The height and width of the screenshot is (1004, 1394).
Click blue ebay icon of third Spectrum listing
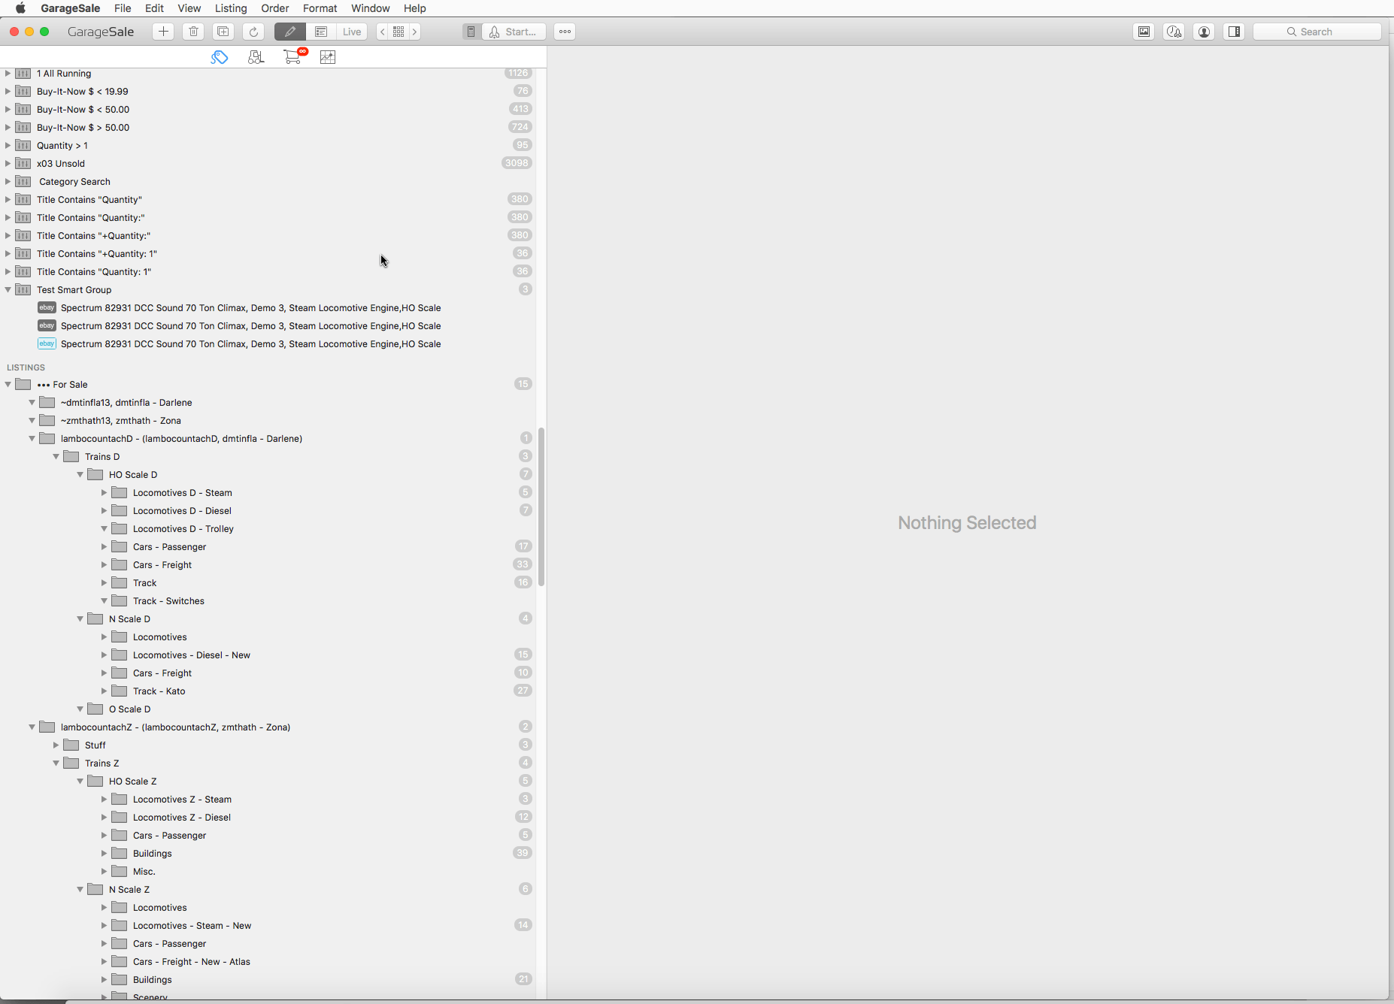[47, 343]
